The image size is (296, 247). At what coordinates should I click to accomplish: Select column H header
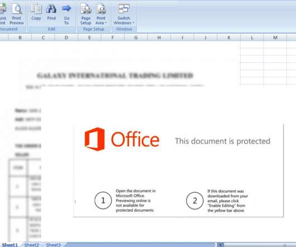159,37
